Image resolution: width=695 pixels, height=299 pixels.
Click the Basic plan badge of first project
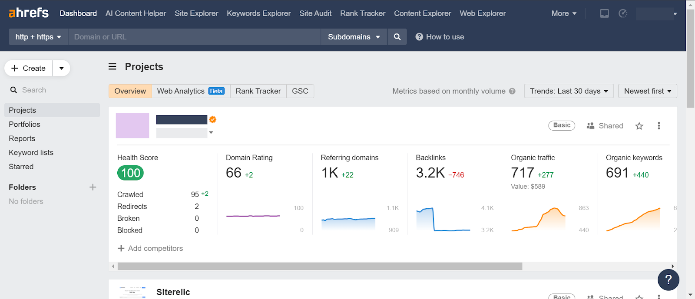pyautogui.click(x=562, y=125)
